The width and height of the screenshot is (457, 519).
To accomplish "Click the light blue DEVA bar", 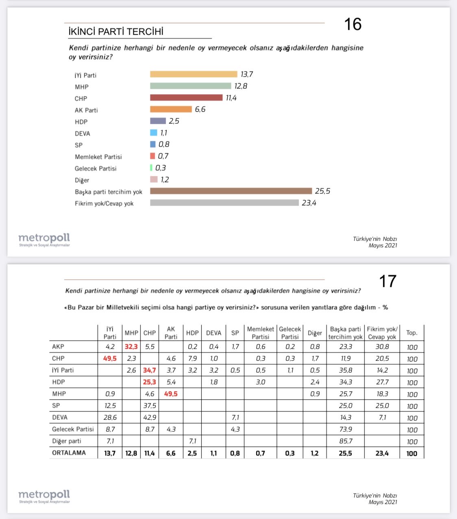I will click(x=153, y=133).
